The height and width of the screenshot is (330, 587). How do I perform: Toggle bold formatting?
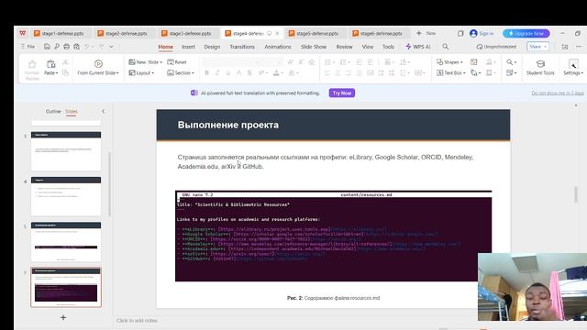206,73
